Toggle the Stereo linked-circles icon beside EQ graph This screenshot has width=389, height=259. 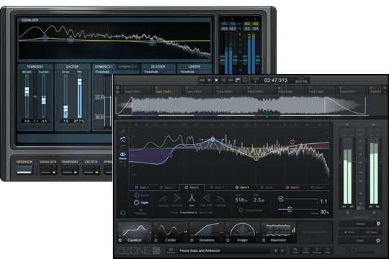(x=122, y=155)
